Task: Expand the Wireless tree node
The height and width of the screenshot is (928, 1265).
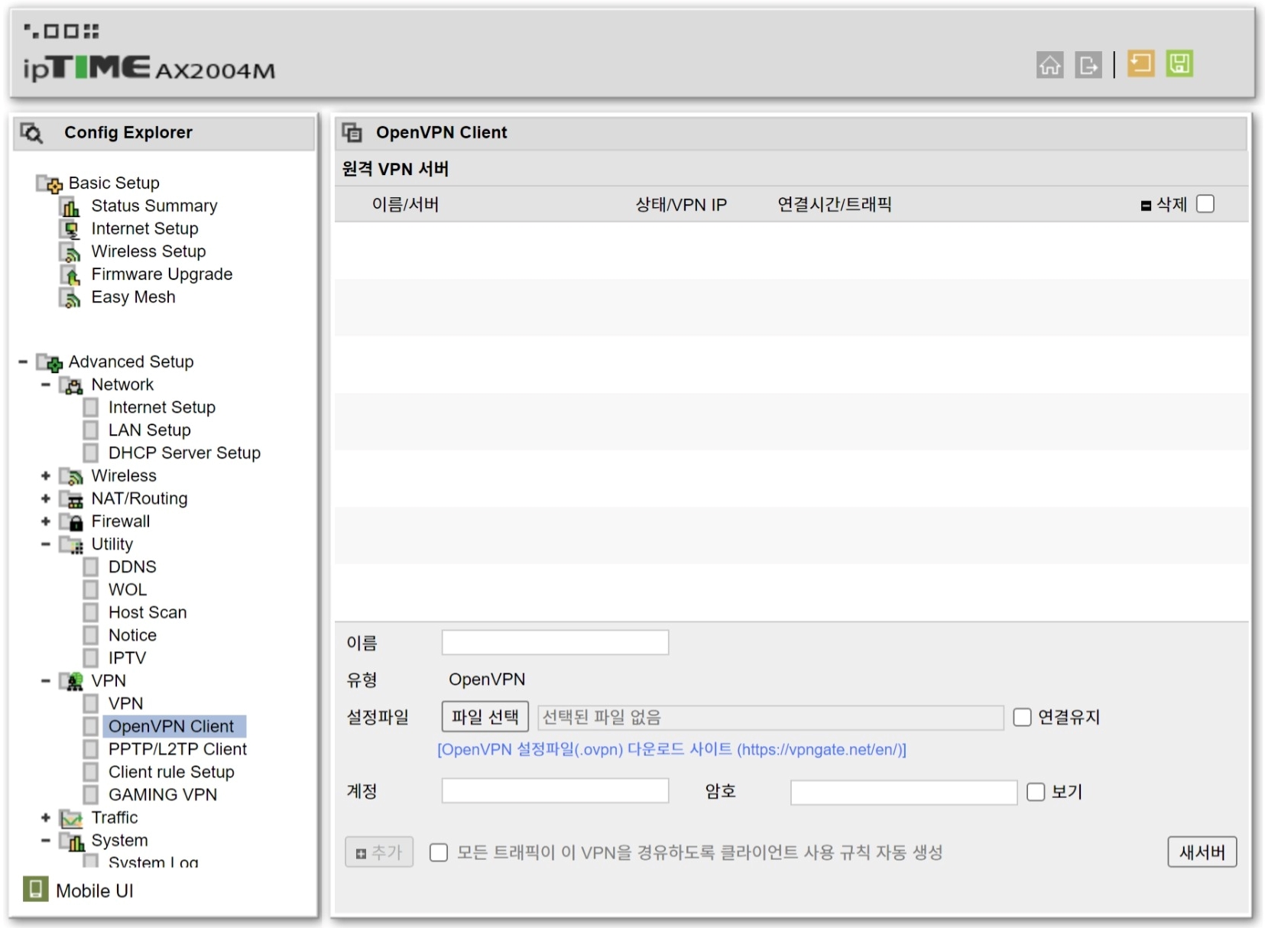Action: click(x=46, y=475)
